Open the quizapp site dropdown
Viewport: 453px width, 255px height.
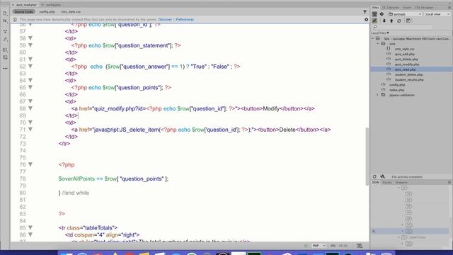(x=405, y=14)
